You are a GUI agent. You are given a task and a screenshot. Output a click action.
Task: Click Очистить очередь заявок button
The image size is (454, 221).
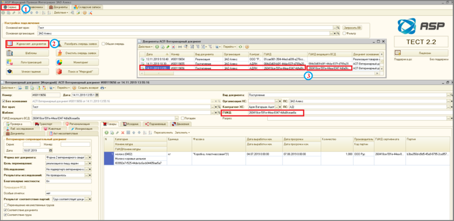[x=77, y=53]
